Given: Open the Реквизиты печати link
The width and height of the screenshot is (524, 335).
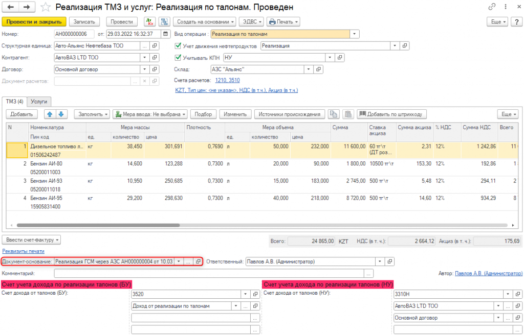Looking at the screenshot, I should [23, 251].
